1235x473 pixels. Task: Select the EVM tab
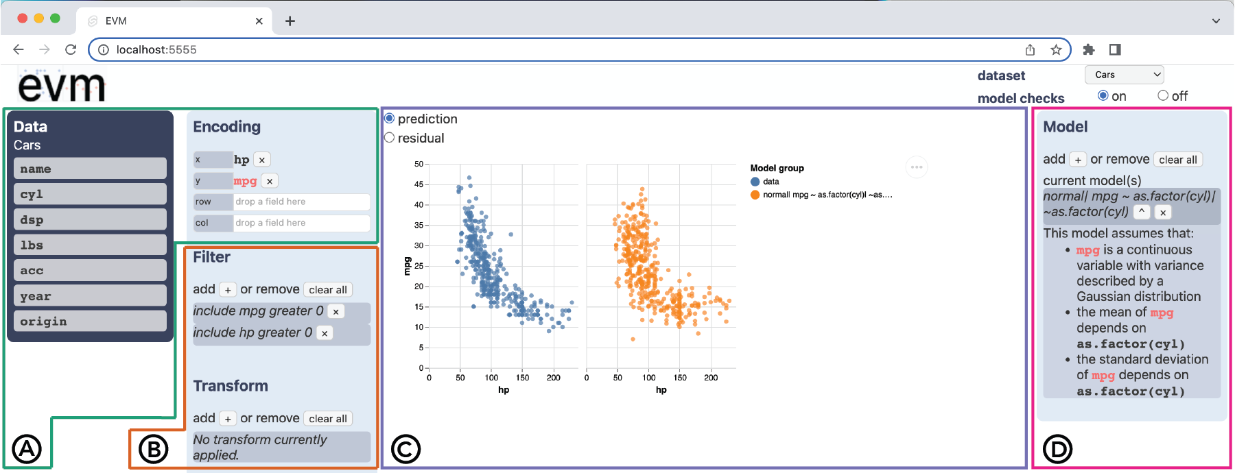click(175, 21)
